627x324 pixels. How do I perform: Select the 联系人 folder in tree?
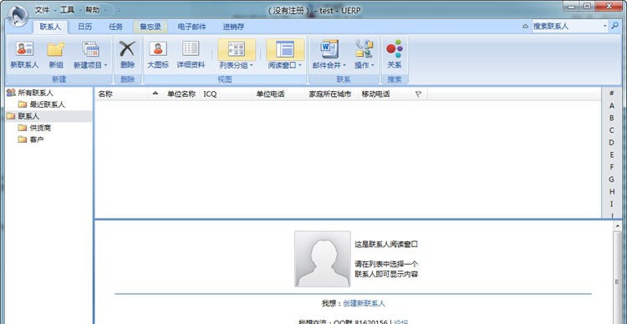(x=23, y=116)
